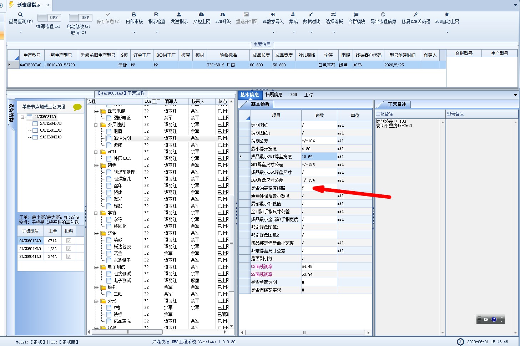This screenshot has width=520, height=346.
Task: Edit the CS面残铜率 value 54.48
Action: [319, 266]
